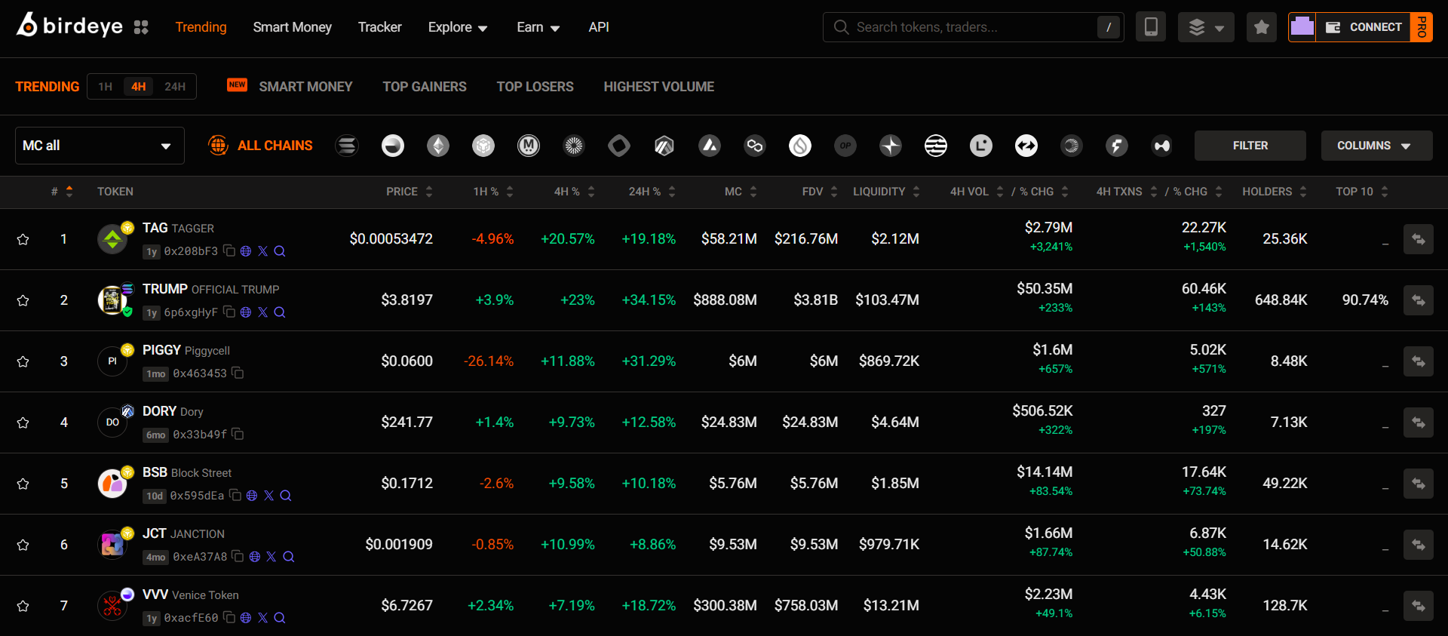Open the mobile app phone icon
This screenshot has width=1448, height=636.
click(x=1151, y=27)
